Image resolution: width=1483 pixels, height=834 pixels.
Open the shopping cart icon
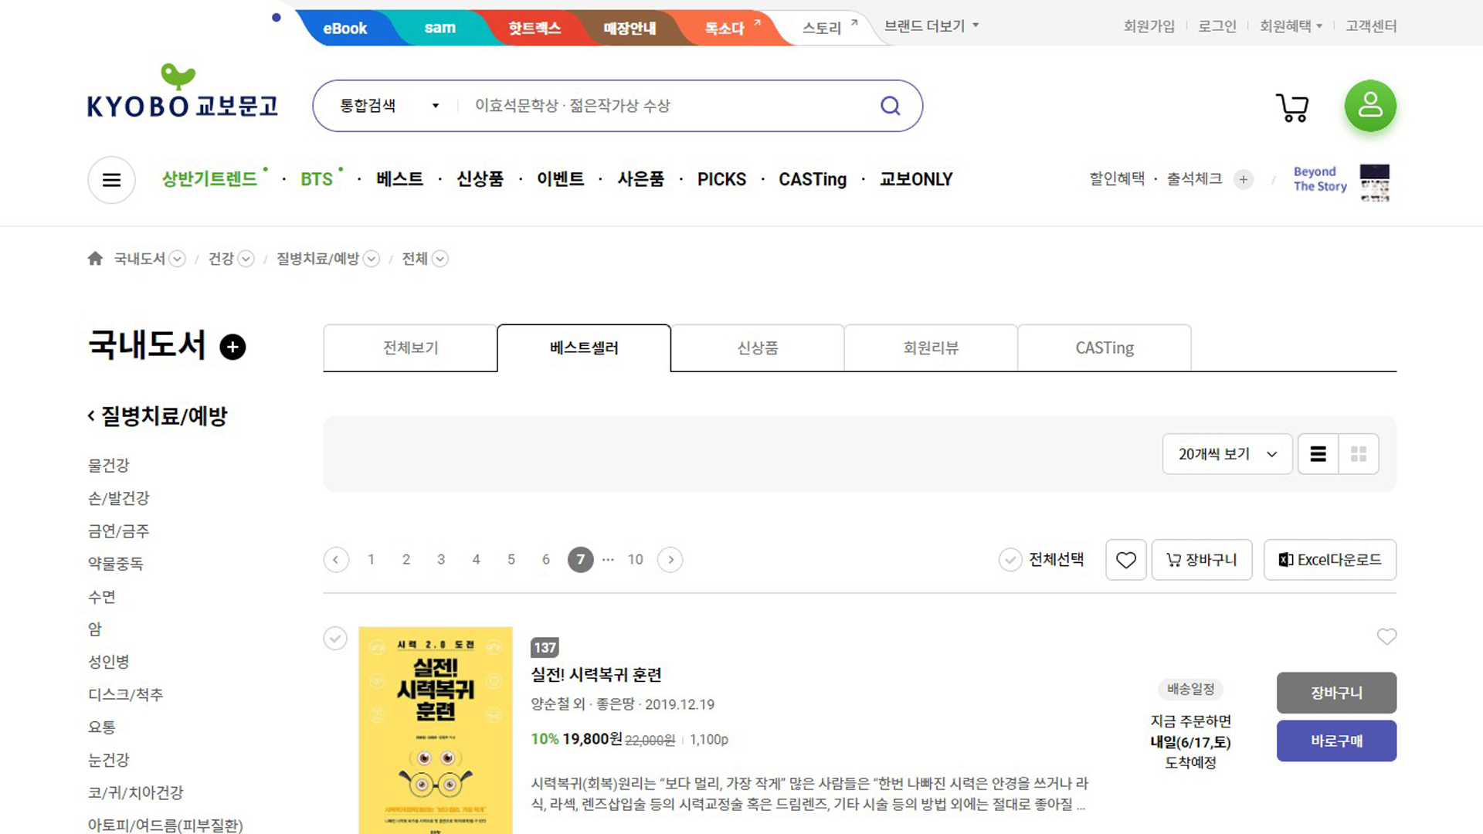pos(1292,107)
